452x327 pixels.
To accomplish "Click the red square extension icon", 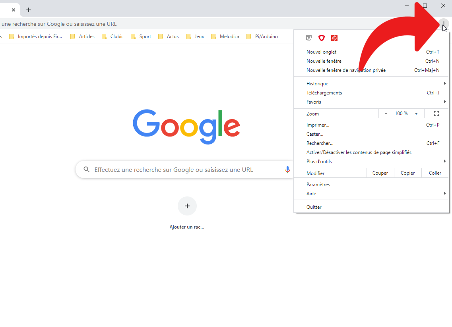I will tap(334, 38).
